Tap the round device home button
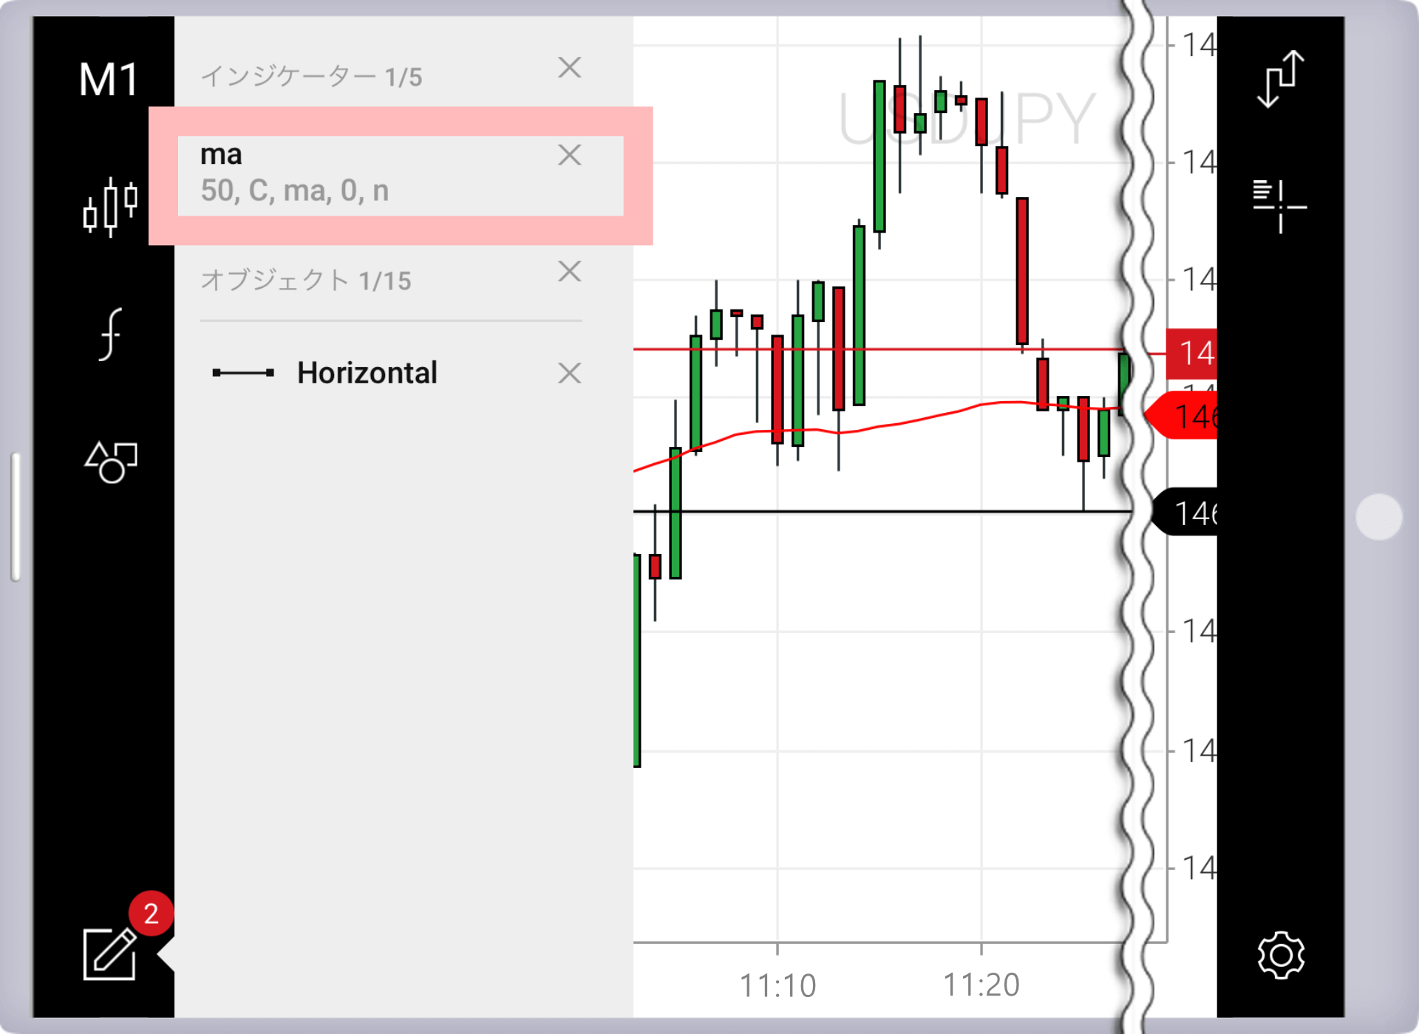 [1379, 517]
